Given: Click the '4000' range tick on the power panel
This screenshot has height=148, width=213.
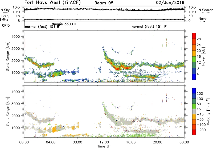Looking at the screenshot, I should [15, 37].
